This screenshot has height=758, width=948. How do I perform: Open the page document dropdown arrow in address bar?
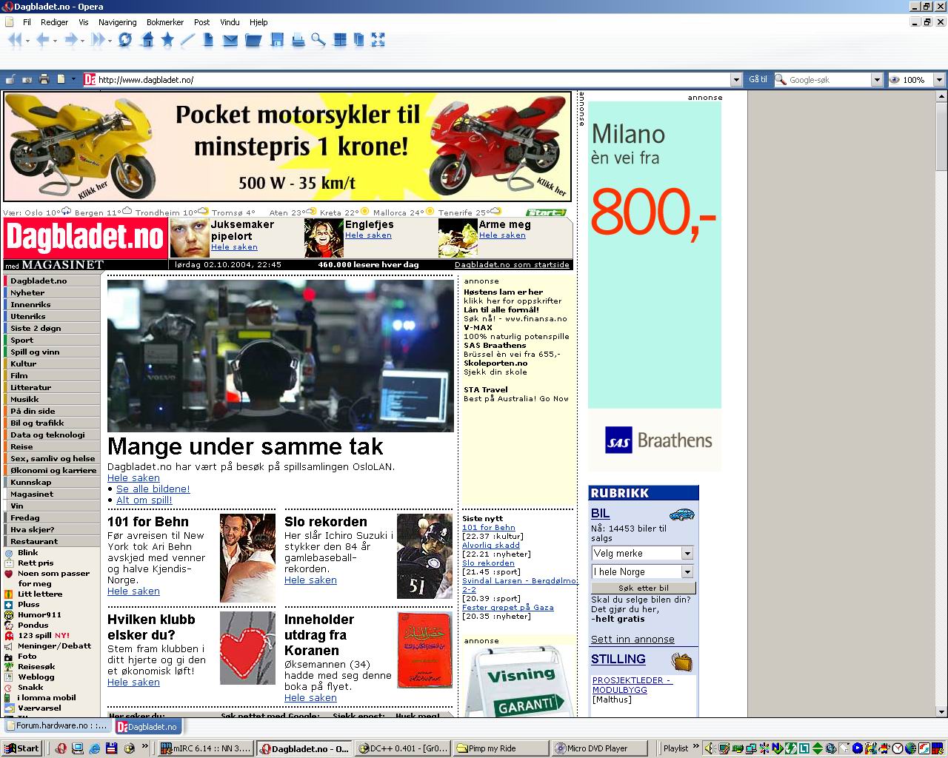[73, 79]
